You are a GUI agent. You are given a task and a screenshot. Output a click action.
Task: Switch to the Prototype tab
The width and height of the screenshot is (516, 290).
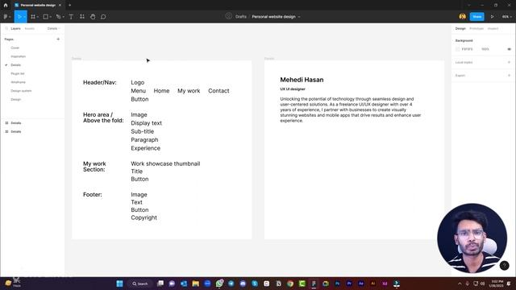tap(476, 29)
